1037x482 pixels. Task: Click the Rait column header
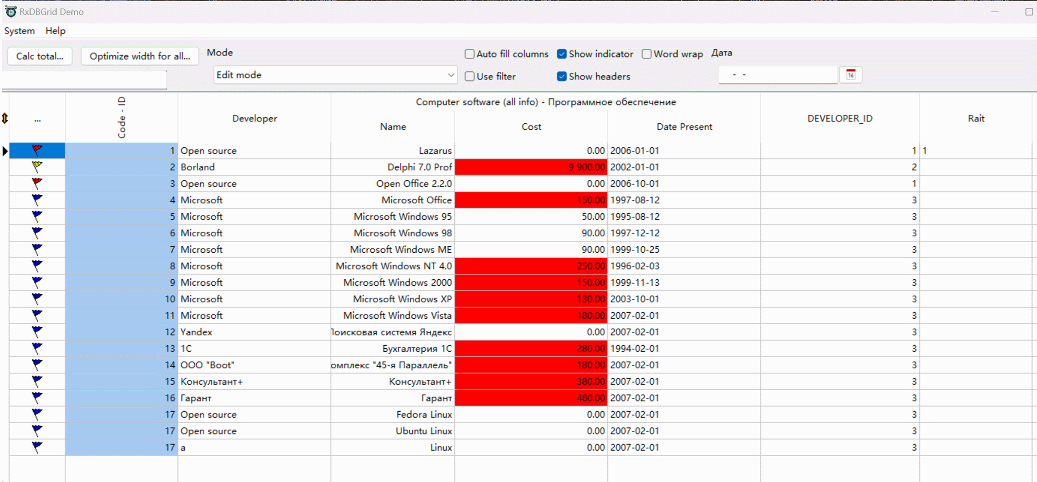[x=976, y=118]
